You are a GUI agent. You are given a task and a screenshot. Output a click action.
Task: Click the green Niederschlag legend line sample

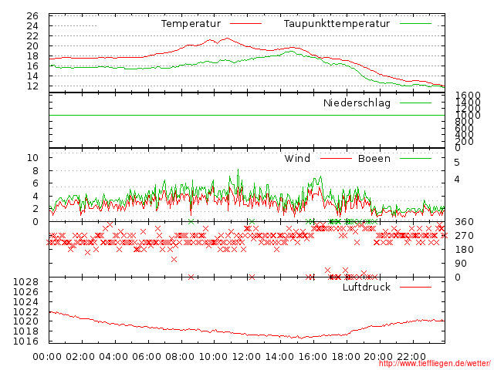[415, 103]
